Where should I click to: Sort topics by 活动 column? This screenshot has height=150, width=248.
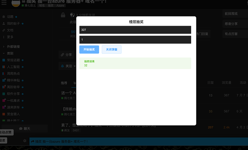click(x=243, y=83)
